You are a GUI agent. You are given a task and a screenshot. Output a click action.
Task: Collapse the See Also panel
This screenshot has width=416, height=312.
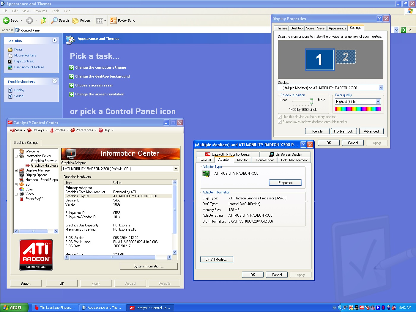(x=54, y=40)
